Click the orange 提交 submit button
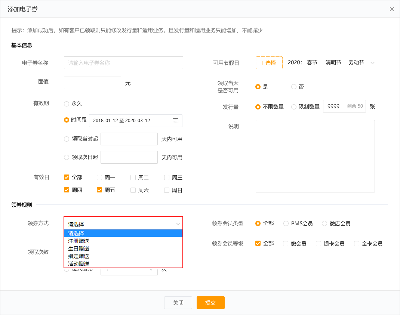This screenshot has height=315, width=400. (x=210, y=303)
